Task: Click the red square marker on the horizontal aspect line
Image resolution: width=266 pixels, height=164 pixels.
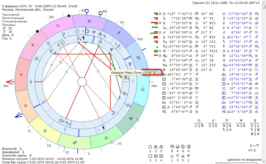Action: click(82, 54)
